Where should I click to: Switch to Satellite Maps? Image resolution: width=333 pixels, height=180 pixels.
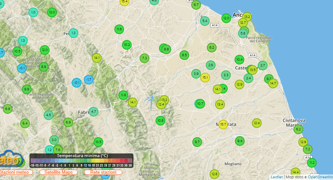[x=61, y=172]
